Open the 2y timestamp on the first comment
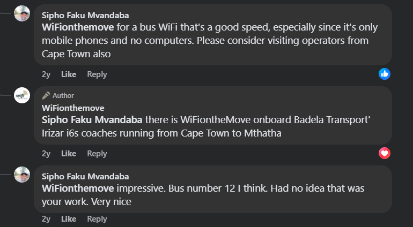Screen dimensions: 413x227 46,74
